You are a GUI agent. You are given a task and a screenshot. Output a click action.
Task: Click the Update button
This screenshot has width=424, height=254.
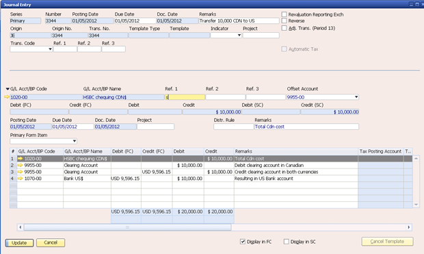pyautogui.click(x=19, y=242)
